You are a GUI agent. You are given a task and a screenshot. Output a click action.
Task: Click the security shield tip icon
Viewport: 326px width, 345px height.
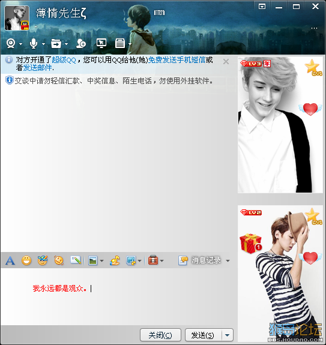9,80
